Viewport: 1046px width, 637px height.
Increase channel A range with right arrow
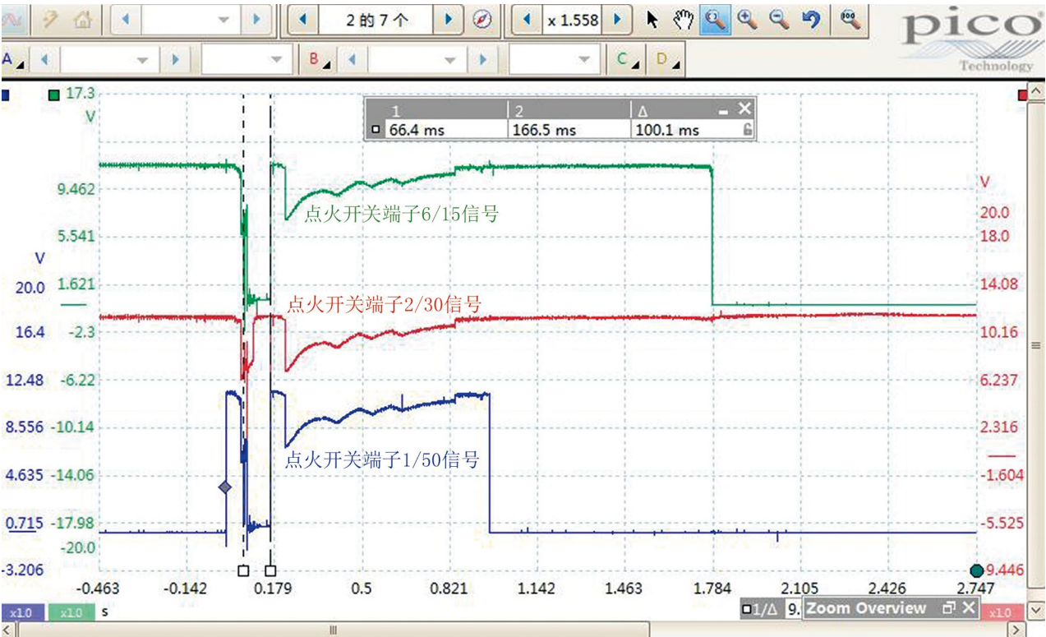(173, 60)
